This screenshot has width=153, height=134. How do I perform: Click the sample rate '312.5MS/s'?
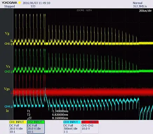(x=140, y=6)
